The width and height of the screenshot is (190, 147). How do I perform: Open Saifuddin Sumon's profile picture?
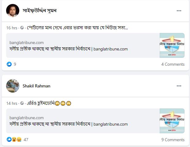tap(13, 11)
